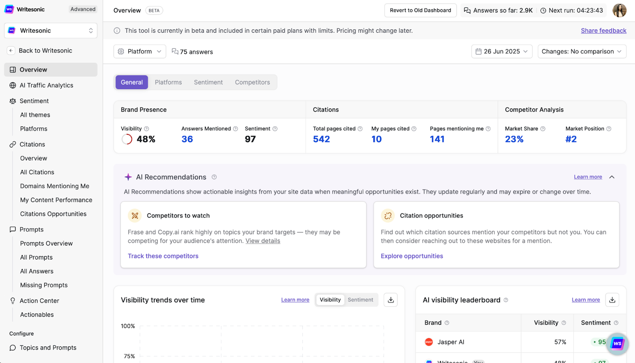Click the help icon next to Answers Mentioned
This screenshot has width=635, height=363.
[235, 129]
